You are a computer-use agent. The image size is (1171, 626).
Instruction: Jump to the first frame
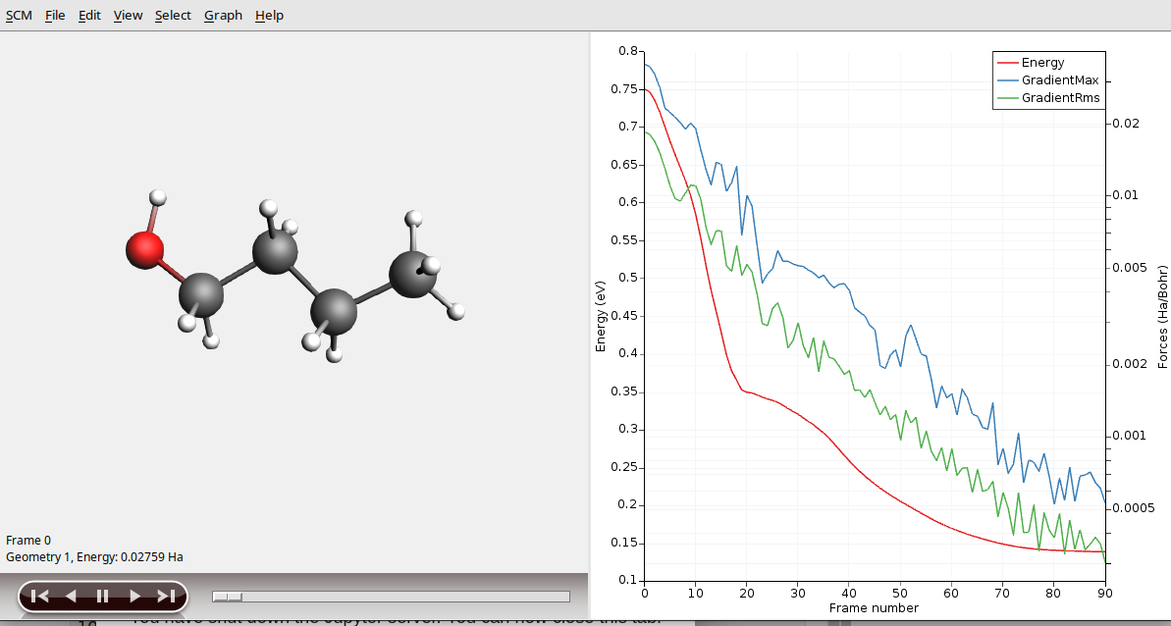(39, 596)
